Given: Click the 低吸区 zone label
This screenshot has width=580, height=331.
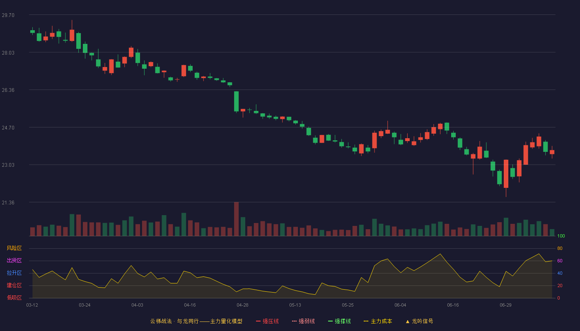Looking at the screenshot, I should point(14,297).
